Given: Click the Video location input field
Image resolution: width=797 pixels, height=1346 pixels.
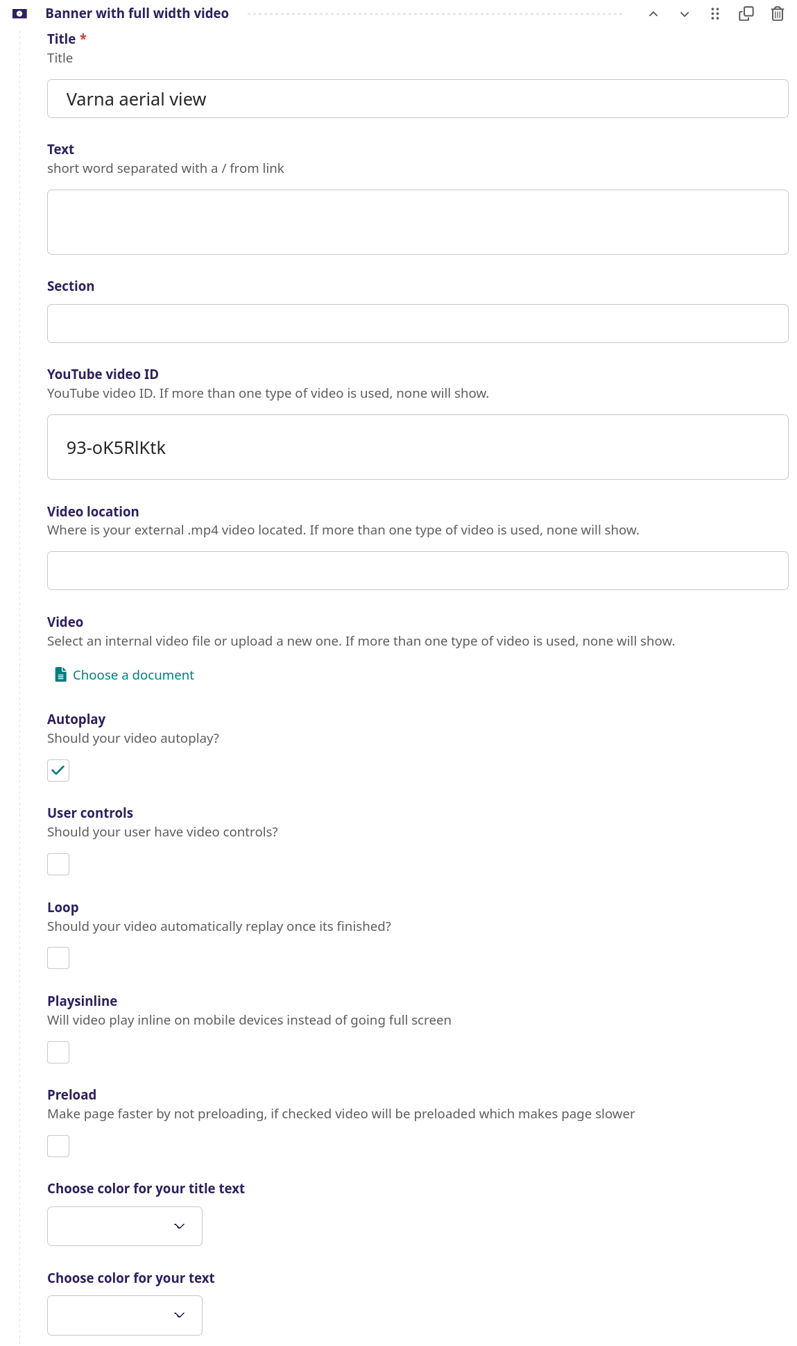Looking at the screenshot, I should coord(418,571).
